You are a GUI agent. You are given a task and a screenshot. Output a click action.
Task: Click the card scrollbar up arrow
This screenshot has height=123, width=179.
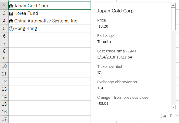coord(173,5)
